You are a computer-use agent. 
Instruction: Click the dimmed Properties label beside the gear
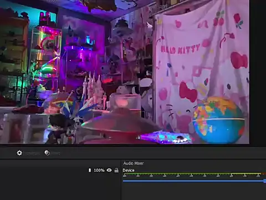click(x=33, y=153)
